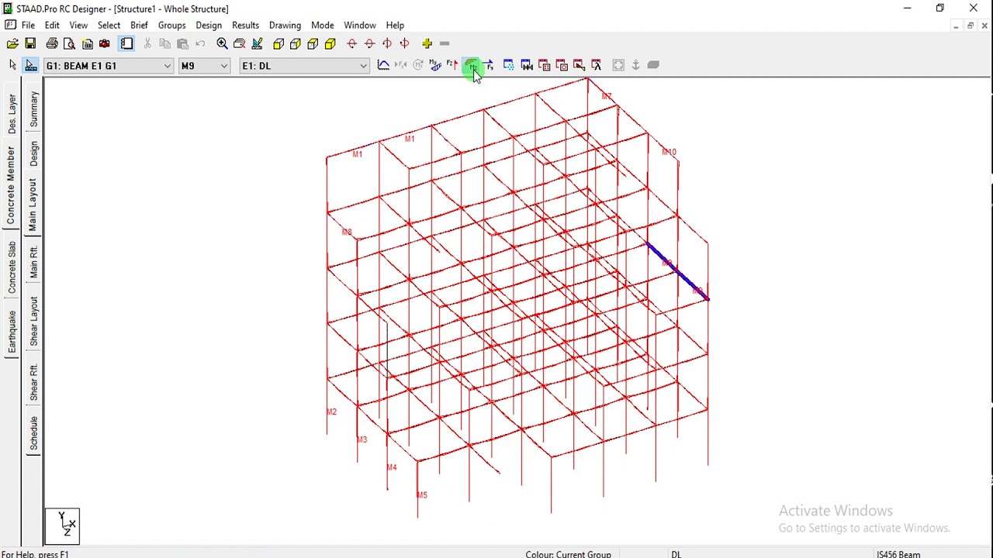Click the arrow pointer selection cursor icon

click(x=12, y=66)
